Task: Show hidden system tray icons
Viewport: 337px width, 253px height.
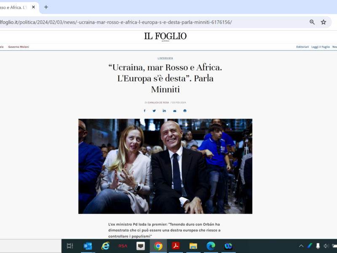Action: tap(301, 246)
